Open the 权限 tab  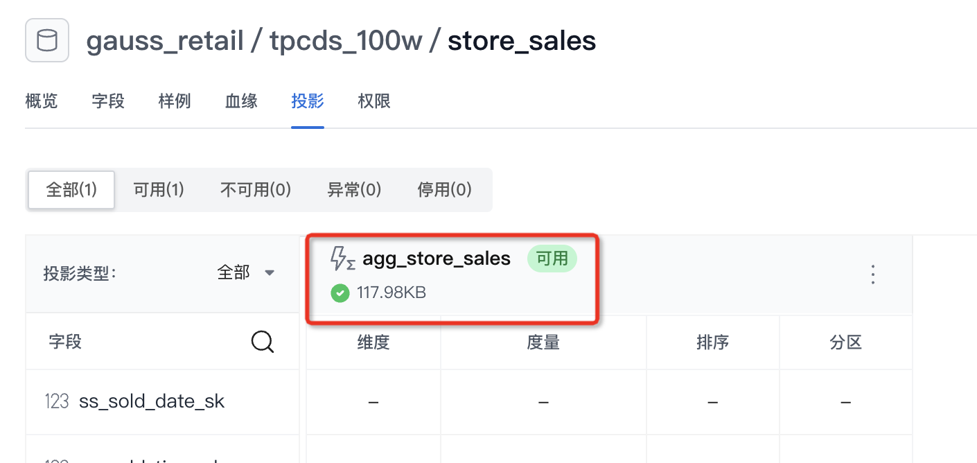[x=374, y=101]
